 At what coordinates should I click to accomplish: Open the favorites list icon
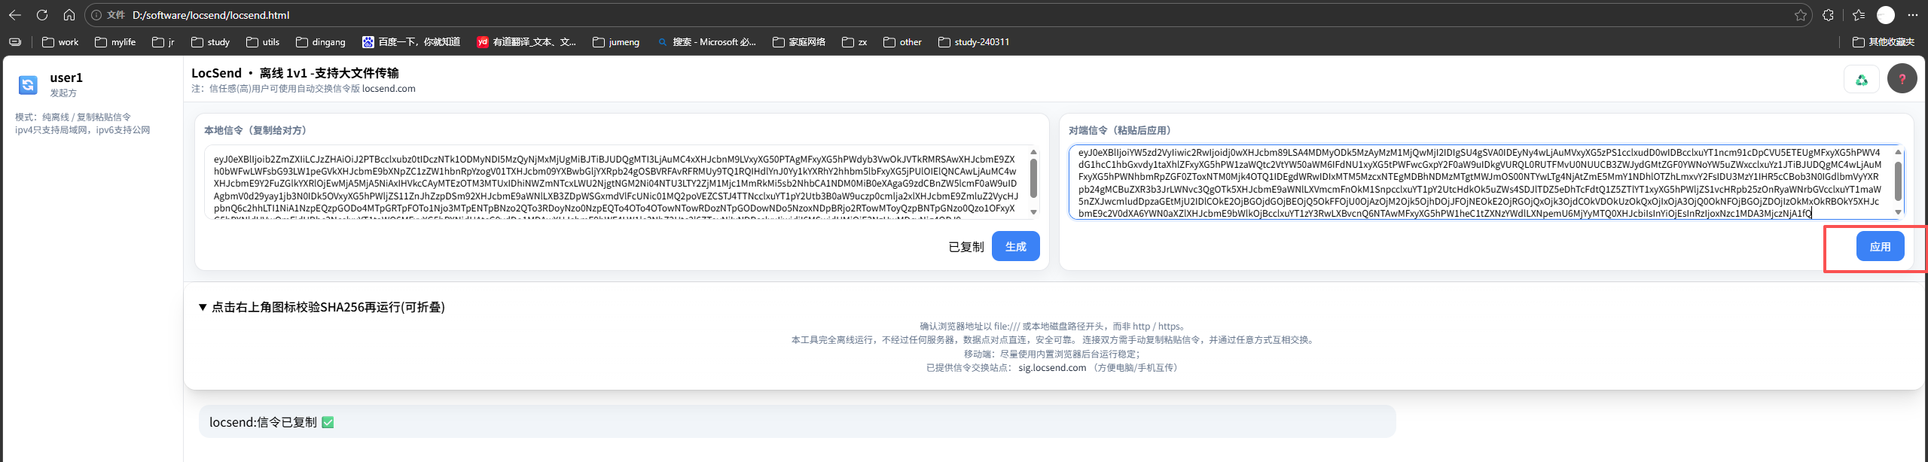[1858, 15]
